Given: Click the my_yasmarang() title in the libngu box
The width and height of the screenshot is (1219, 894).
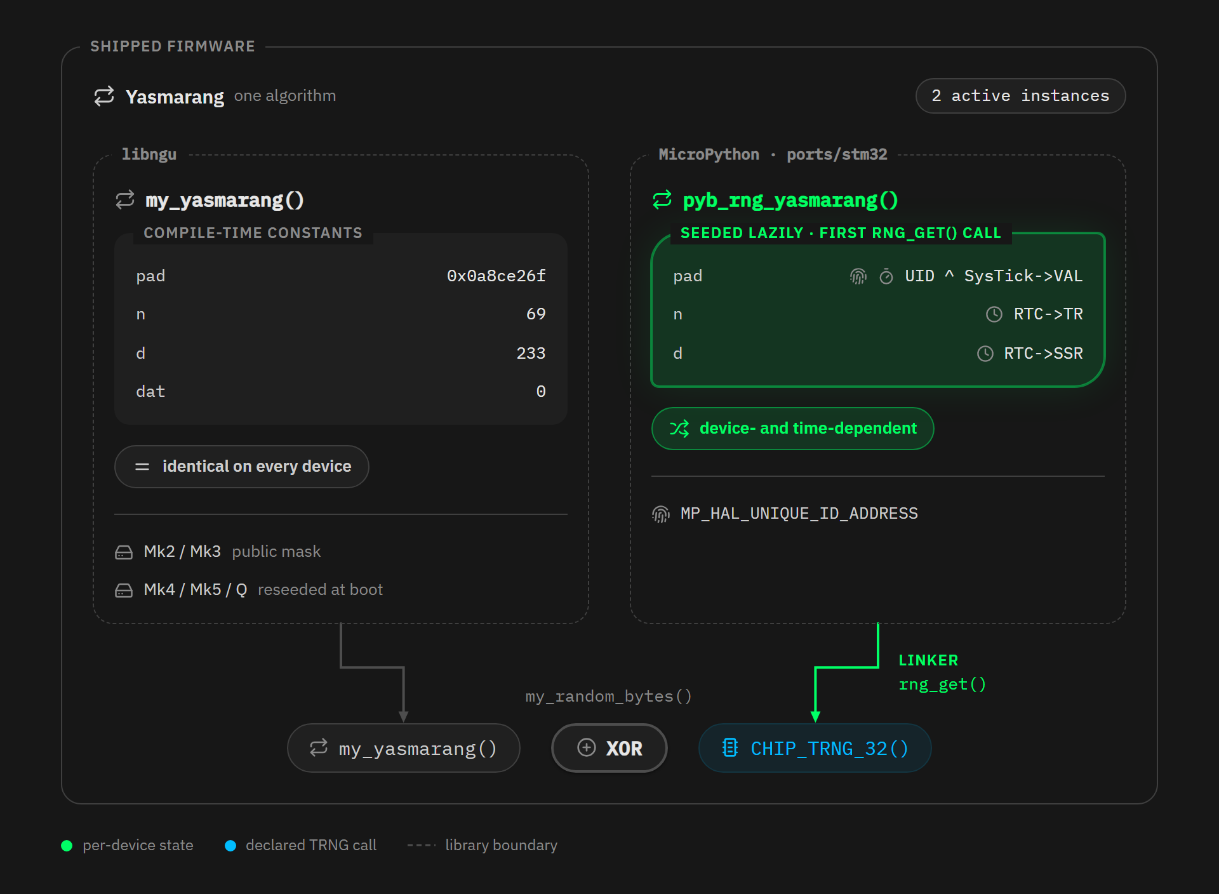Looking at the screenshot, I should coord(225,200).
